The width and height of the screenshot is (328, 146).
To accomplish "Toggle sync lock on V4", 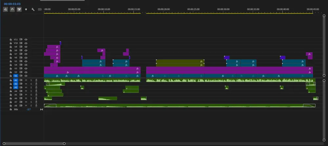I will 21,65.
